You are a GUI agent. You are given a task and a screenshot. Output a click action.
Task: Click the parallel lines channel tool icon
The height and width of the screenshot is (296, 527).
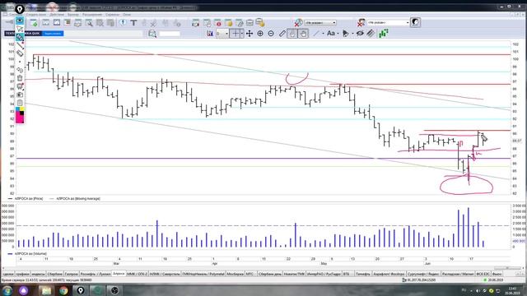coord(371,34)
